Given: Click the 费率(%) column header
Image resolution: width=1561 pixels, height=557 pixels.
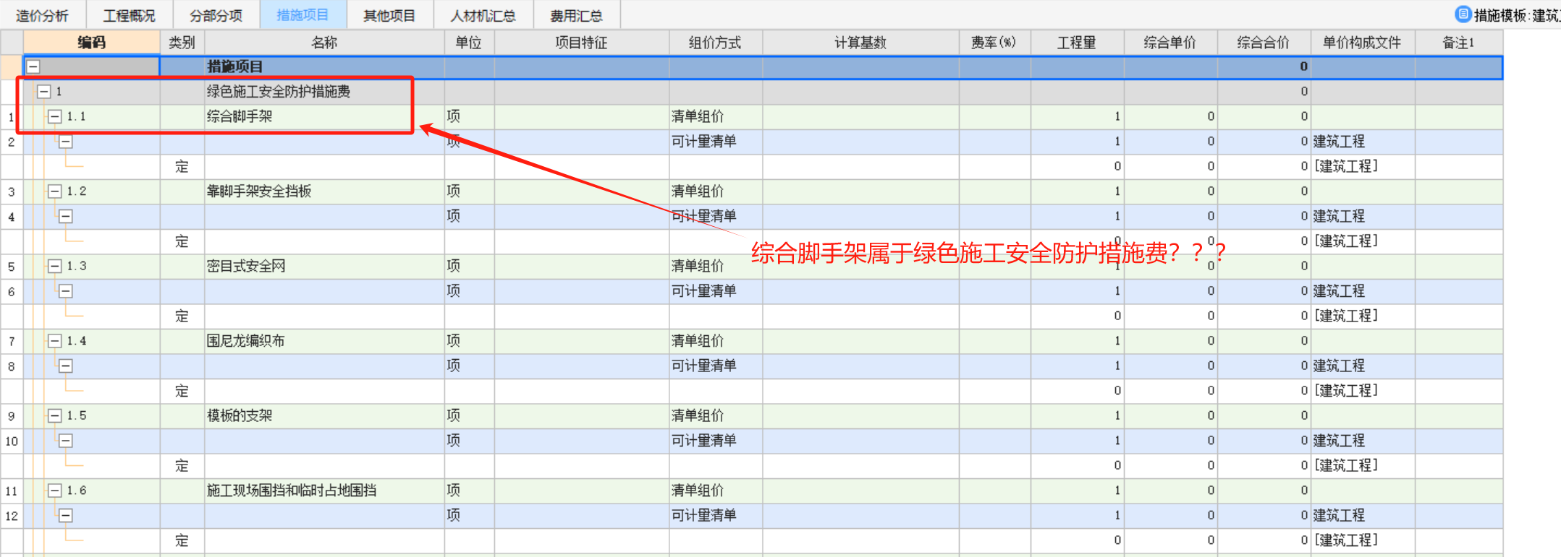Looking at the screenshot, I should 994,43.
